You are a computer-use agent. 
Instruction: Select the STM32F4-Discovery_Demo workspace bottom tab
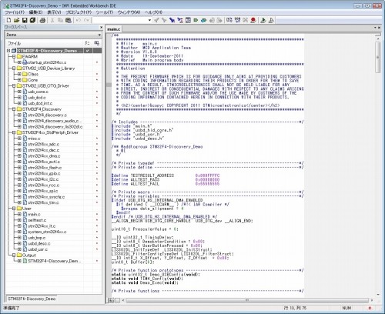(x=32, y=299)
